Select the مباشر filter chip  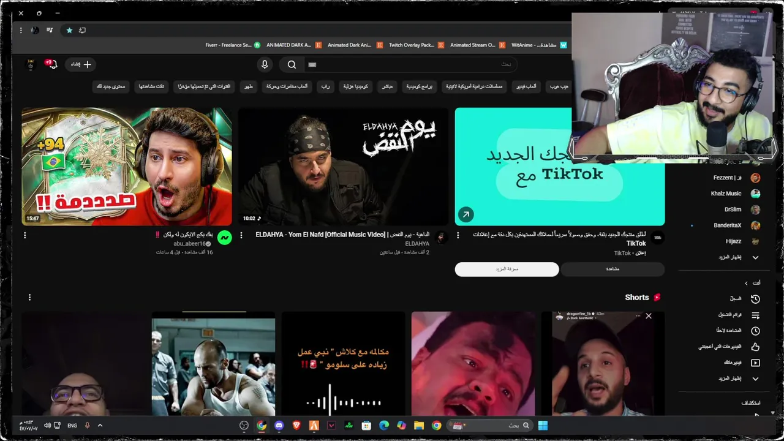[x=387, y=86]
